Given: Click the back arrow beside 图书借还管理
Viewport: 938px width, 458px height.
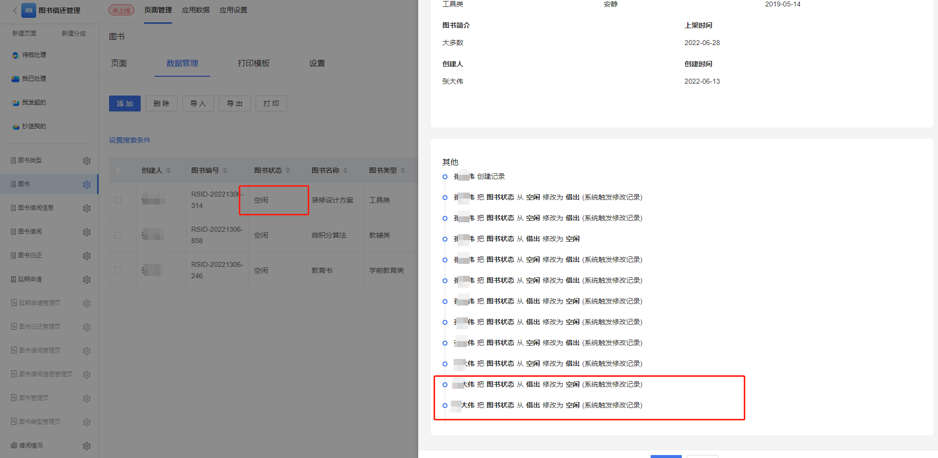Looking at the screenshot, I should point(15,10).
